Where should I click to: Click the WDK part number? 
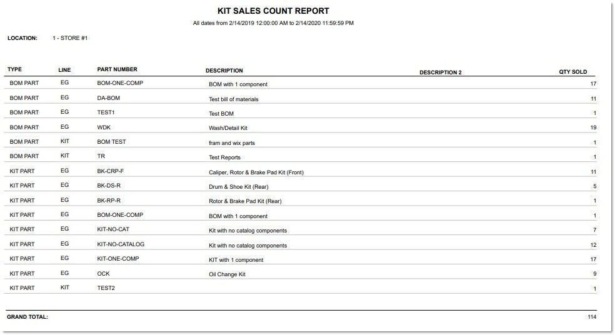(x=104, y=127)
